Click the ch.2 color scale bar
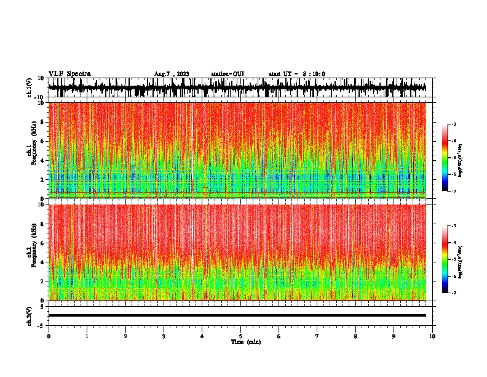The image size is (487, 377). [x=445, y=259]
